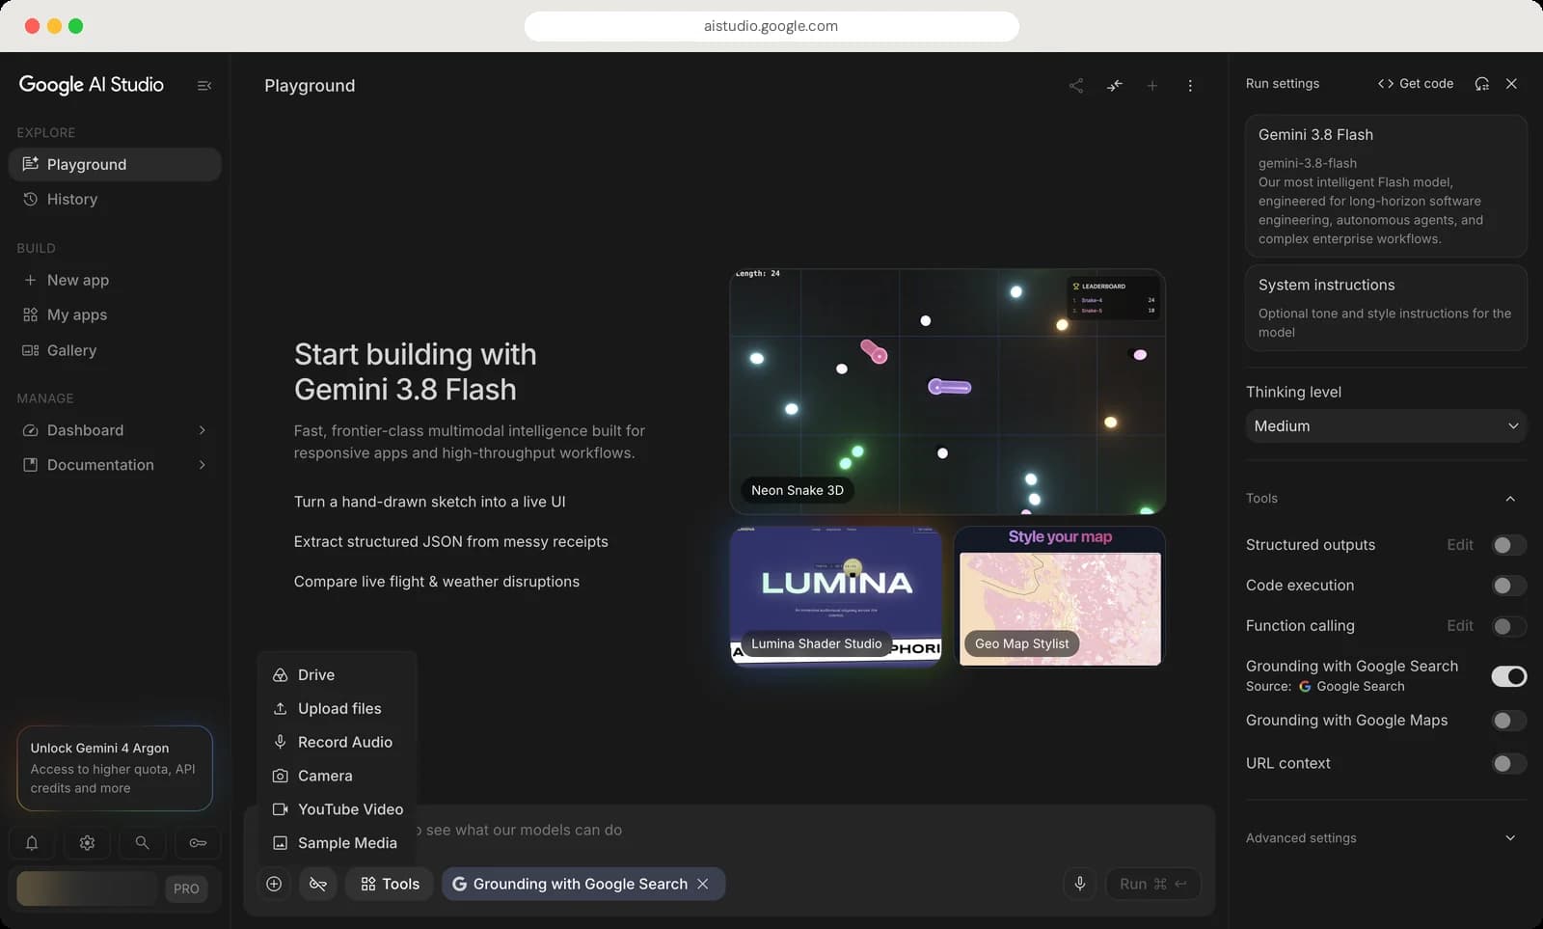
Task: Click the Run button
Action: coord(1152,884)
